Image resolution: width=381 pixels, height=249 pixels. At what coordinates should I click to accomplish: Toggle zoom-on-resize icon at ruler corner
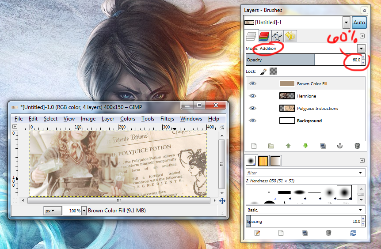(x=222, y=127)
